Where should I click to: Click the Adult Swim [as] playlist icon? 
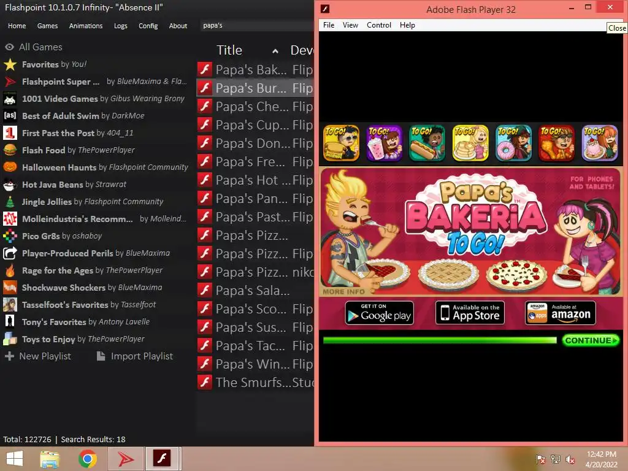coord(10,116)
